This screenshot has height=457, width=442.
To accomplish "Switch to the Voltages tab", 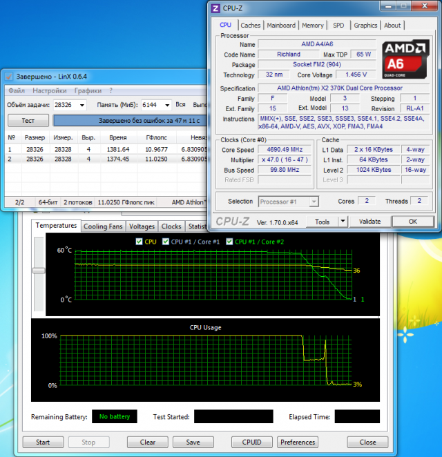I will click(x=142, y=226).
